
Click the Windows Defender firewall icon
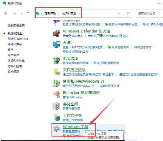point(57,33)
